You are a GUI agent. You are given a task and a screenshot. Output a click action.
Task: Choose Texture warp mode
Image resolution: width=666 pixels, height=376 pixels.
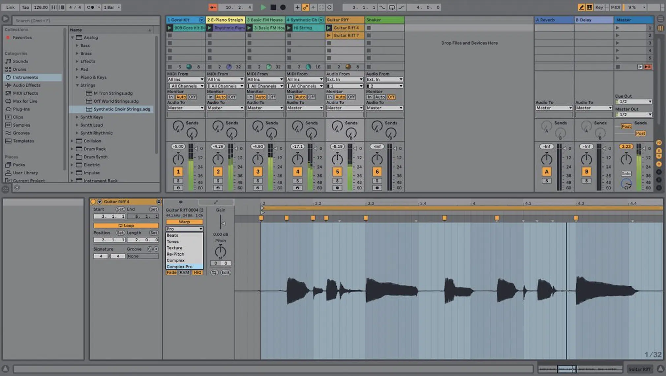(x=184, y=248)
